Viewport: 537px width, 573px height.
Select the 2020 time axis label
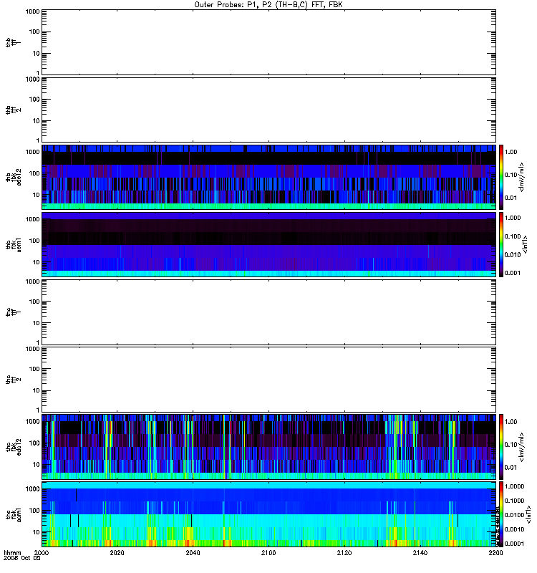coord(117,552)
